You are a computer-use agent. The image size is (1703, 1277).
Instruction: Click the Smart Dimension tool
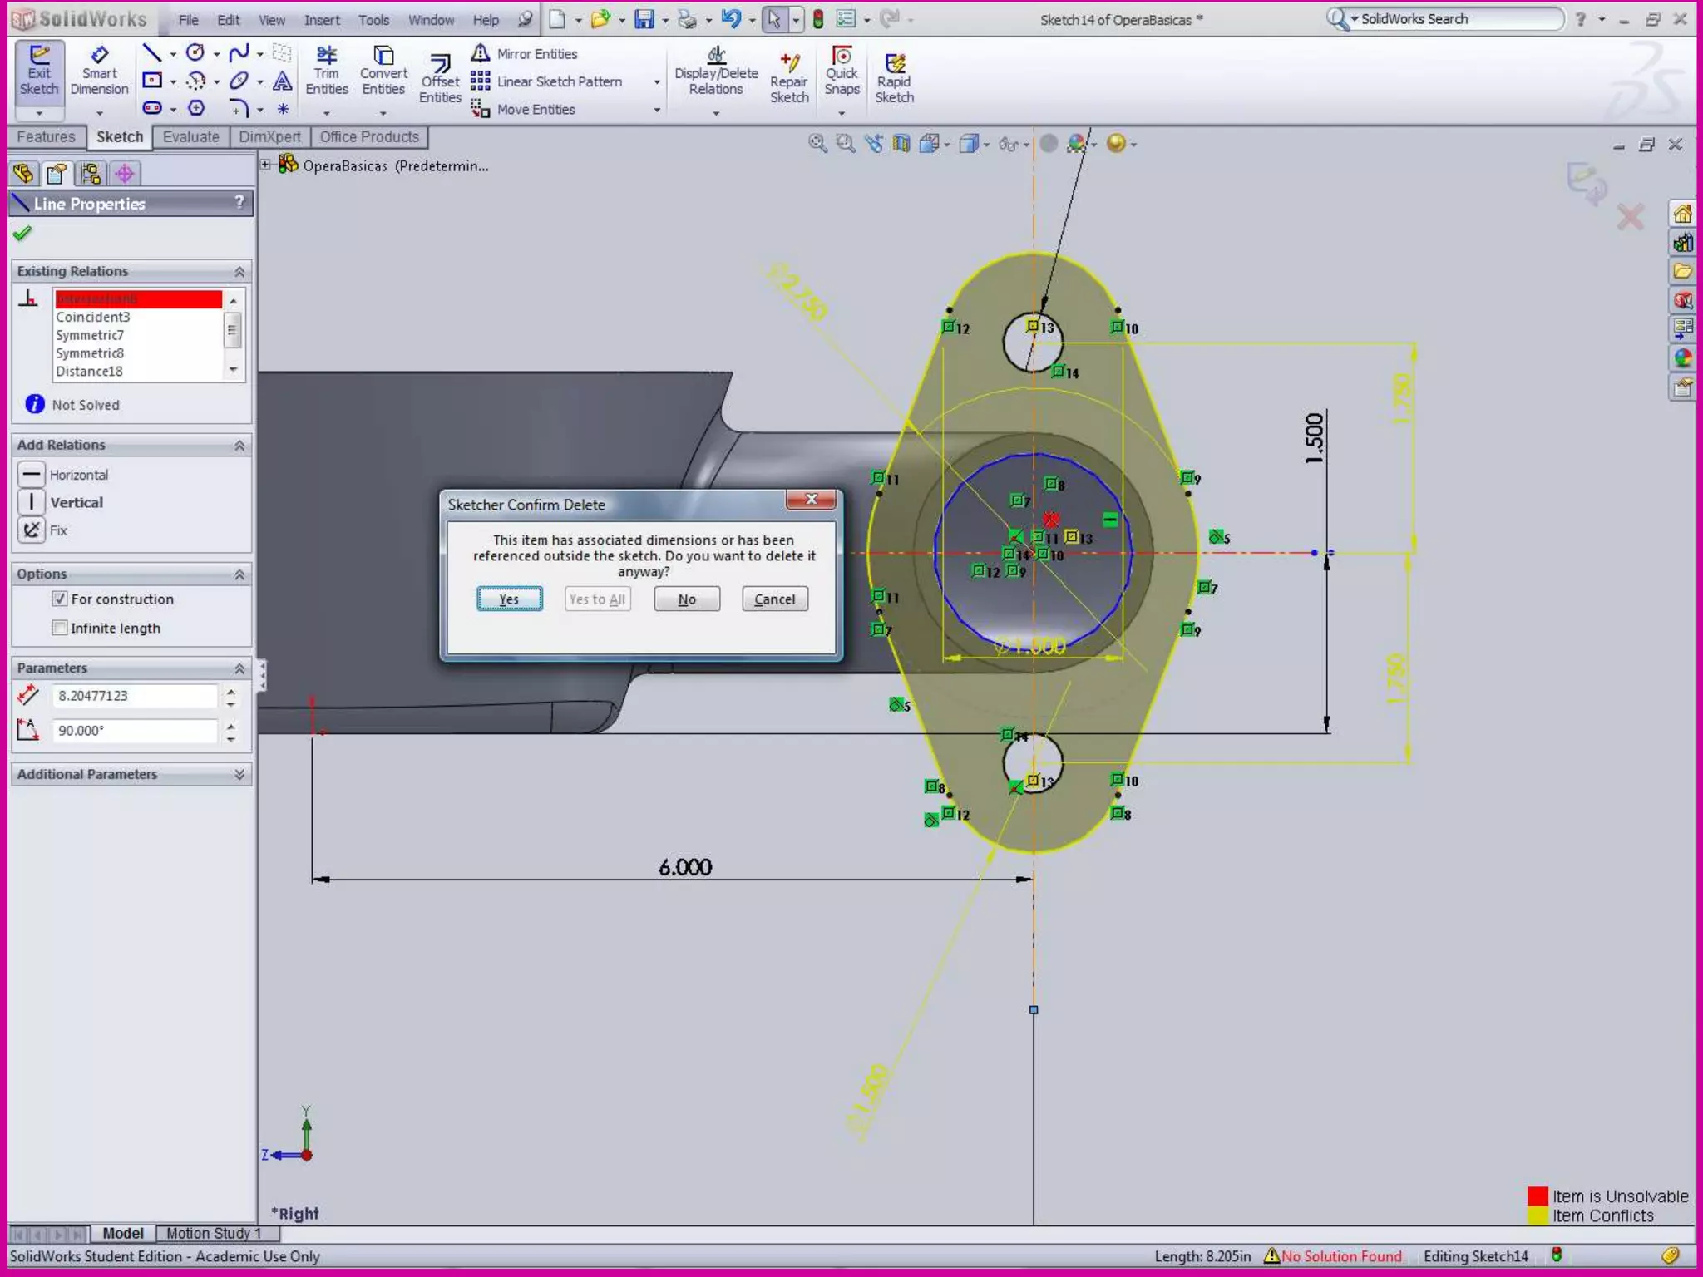coord(99,71)
